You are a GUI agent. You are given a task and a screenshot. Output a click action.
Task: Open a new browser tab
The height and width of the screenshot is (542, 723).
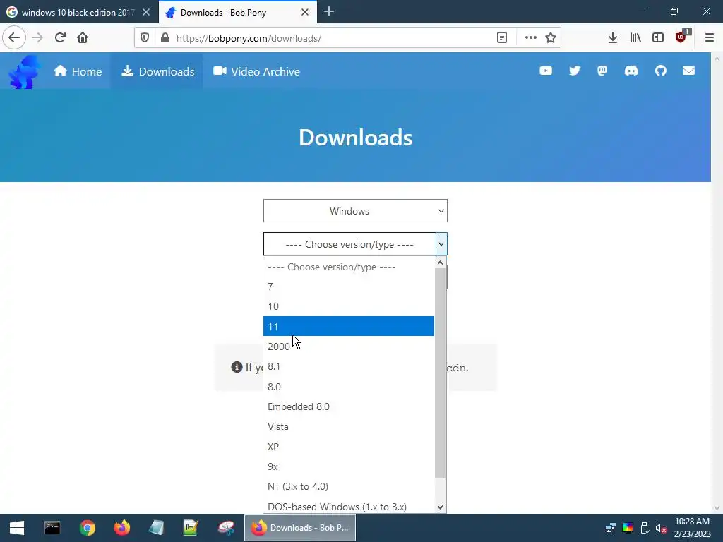tap(329, 12)
